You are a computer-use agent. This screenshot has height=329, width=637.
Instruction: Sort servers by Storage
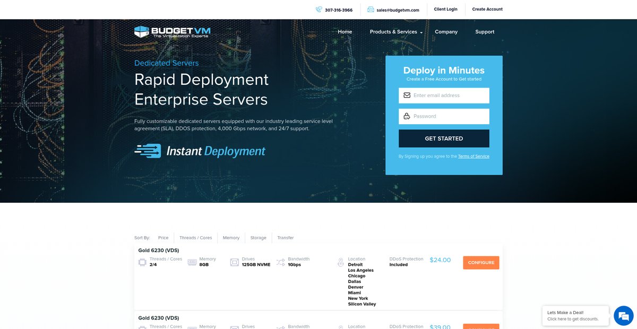click(259, 238)
